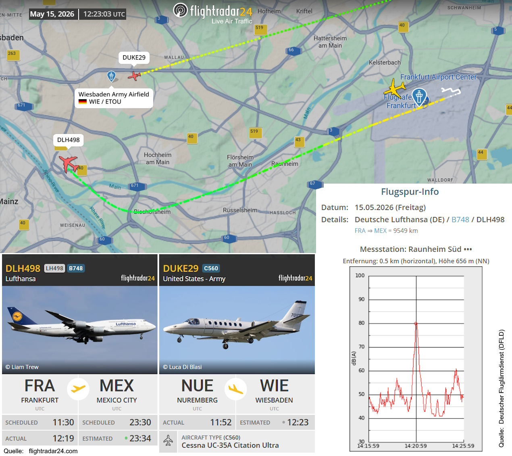The width and height of the screenshot is (512, 456).
Task: Open the Lufthansa Boeing 747 photo
Action: pos(79,330)
